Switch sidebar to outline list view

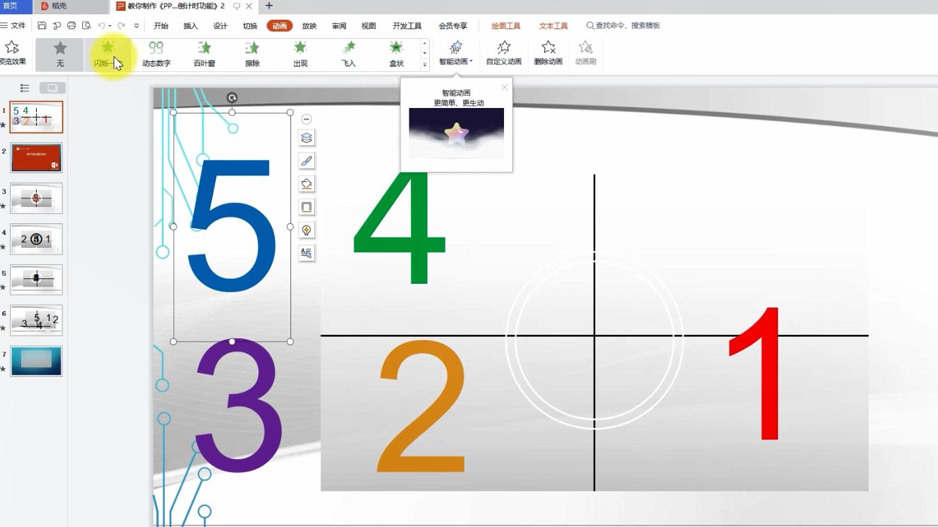(25, 88)
